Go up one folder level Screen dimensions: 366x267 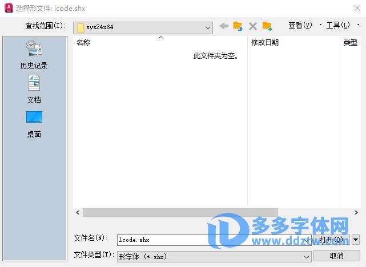pos(238,26)
